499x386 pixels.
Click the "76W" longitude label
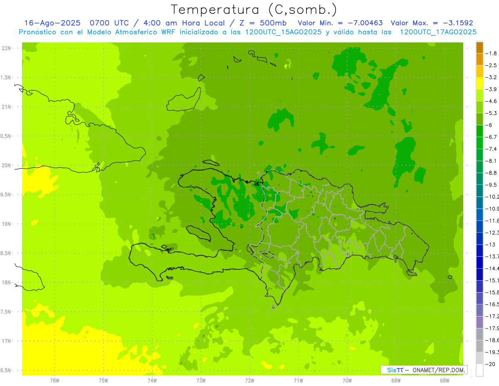click(54, 380)
